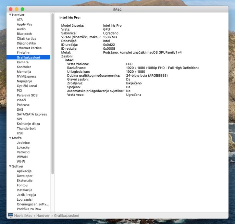The width and height of the screenshot is (235, 224).
Task: Select SAS in the sidebar
Action: pyautogui.click(x=20, y=109)
